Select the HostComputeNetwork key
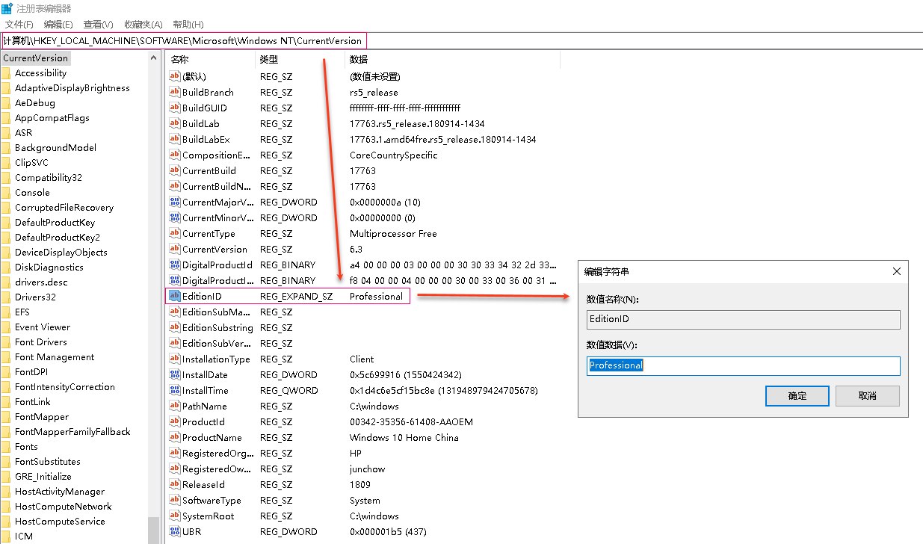 (64, 507)
